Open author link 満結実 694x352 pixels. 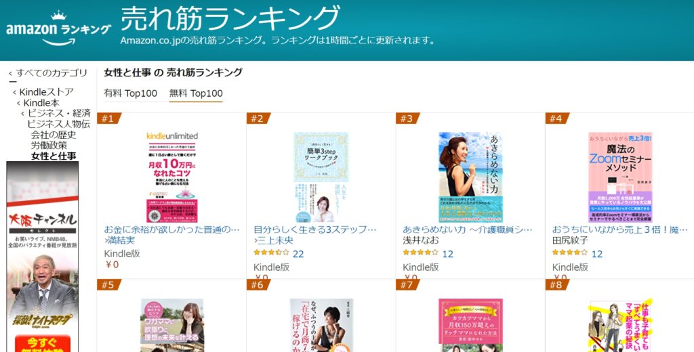[x=119, y=240]
